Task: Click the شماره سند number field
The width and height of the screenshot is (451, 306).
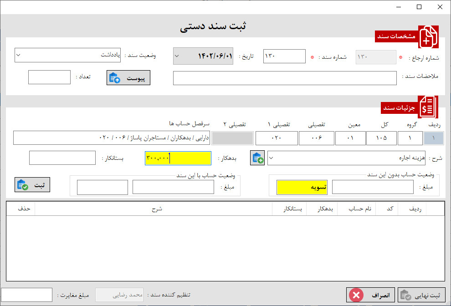Action: click(x=284, y=56)
